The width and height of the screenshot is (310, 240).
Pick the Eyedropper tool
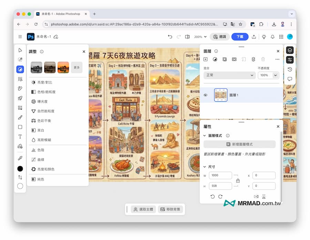tap(20, 158)
